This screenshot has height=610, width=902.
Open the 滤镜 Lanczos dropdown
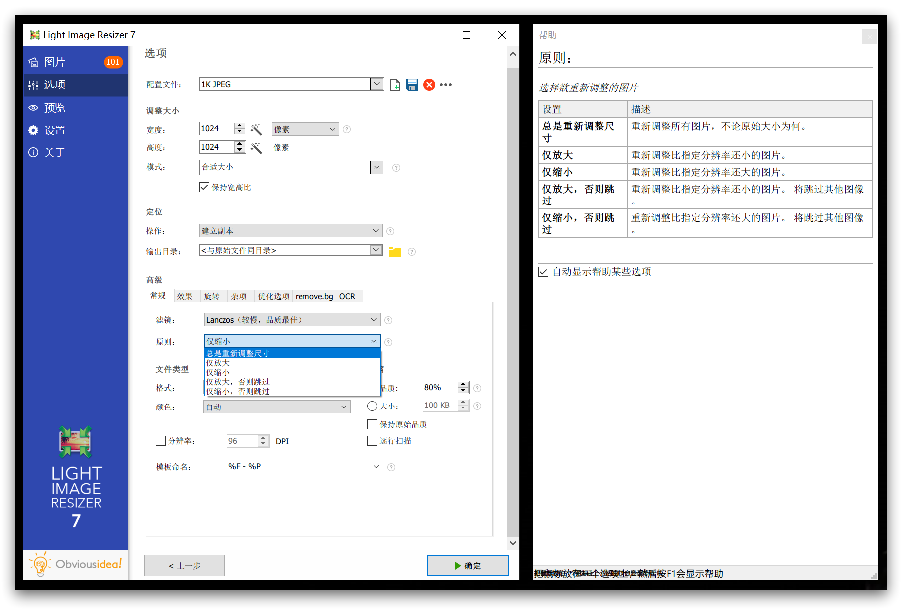(x=292, y=320)
